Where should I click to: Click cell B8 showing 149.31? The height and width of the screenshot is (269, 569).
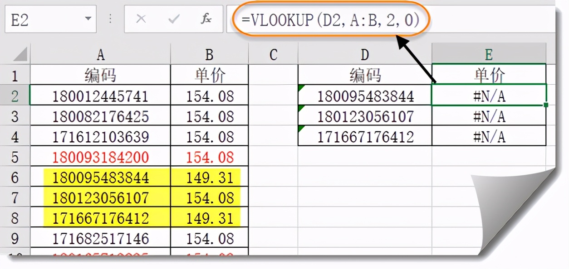click(x=209, y=217)
